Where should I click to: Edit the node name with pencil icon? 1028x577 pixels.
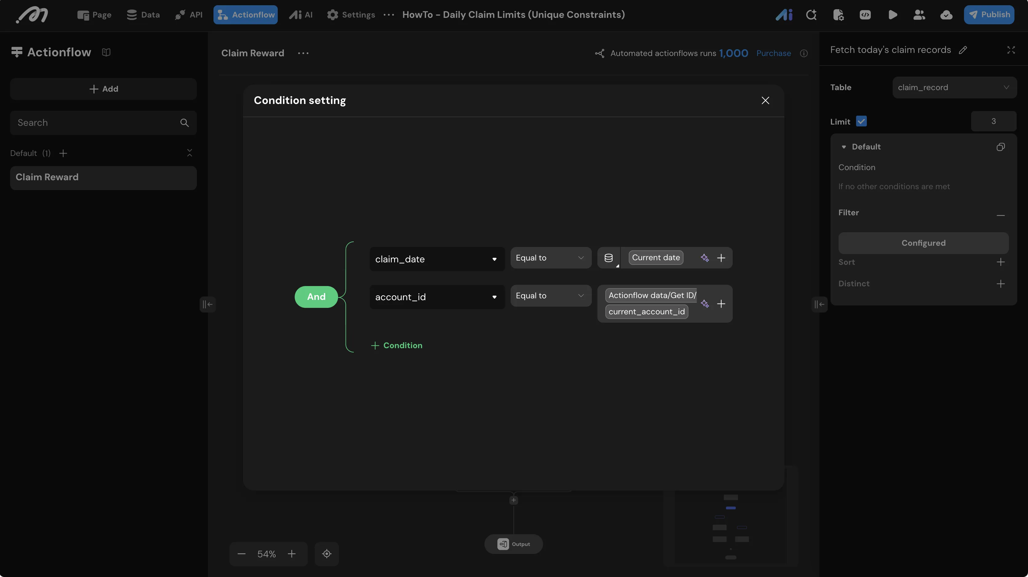(963, 50)
